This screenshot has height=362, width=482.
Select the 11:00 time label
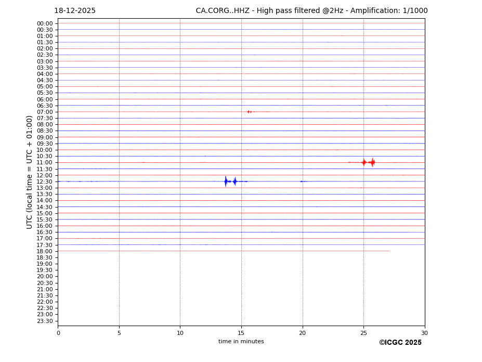point(45,163)
